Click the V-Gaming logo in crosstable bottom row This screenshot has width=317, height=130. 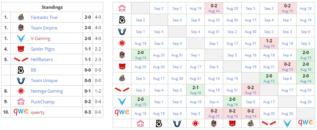coord(287,123)
